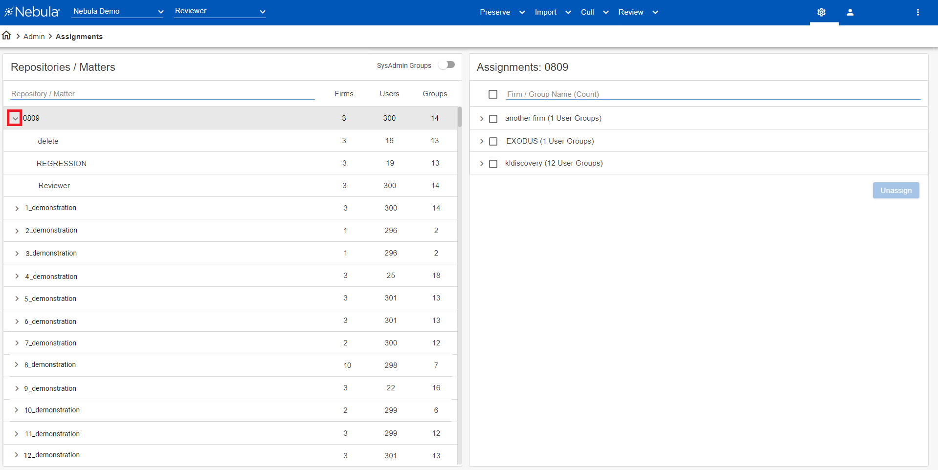Open the Nebula Demo project selector
This screenshot has height=470, width=938.
tap(117, 11)
